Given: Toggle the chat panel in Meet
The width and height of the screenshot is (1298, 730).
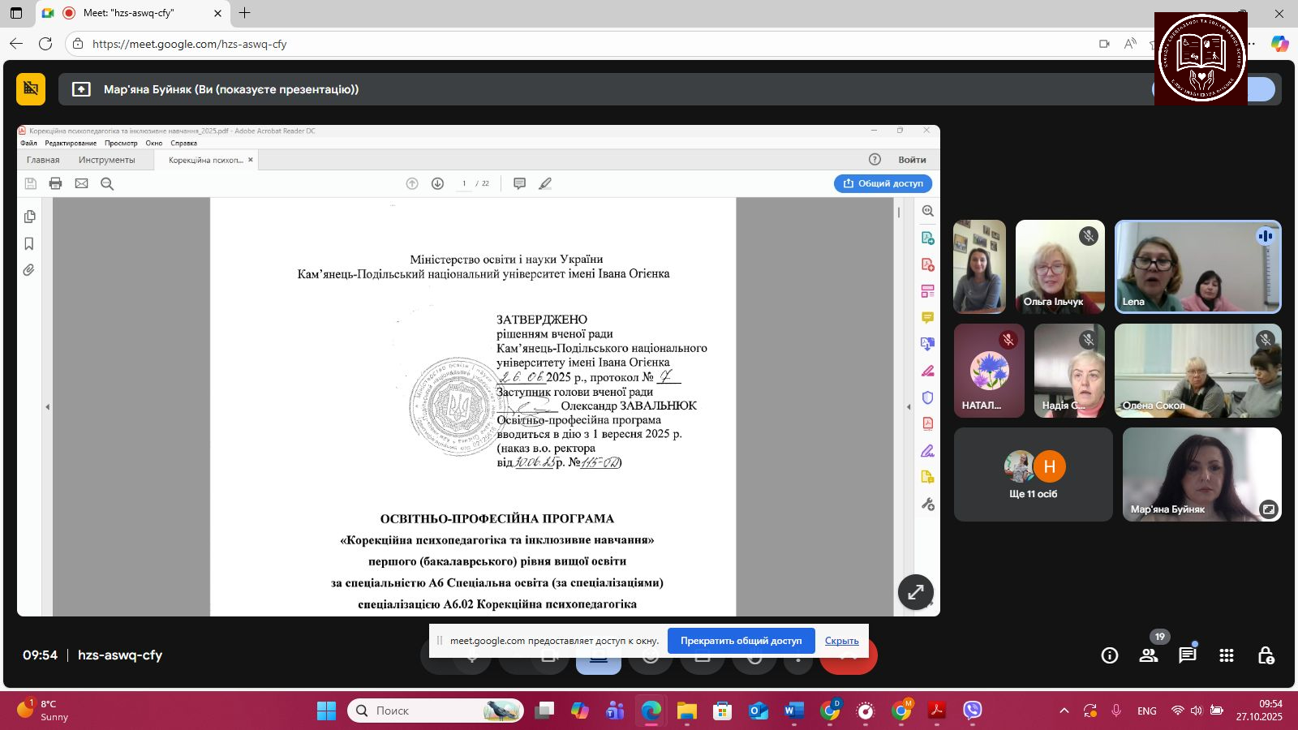Looking at the screenshot, I should [x=1187, y=655].
